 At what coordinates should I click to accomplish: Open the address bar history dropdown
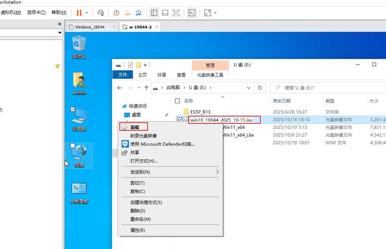coord(249,88)
